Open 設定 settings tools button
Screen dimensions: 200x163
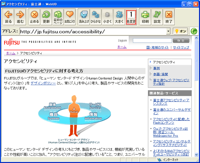pyautogui.click(x=157, y=17)
